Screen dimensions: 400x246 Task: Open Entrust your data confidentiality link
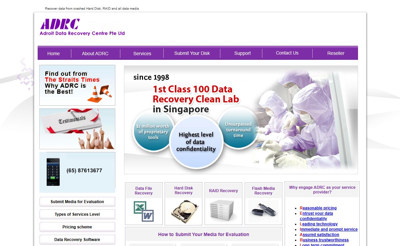316,216
